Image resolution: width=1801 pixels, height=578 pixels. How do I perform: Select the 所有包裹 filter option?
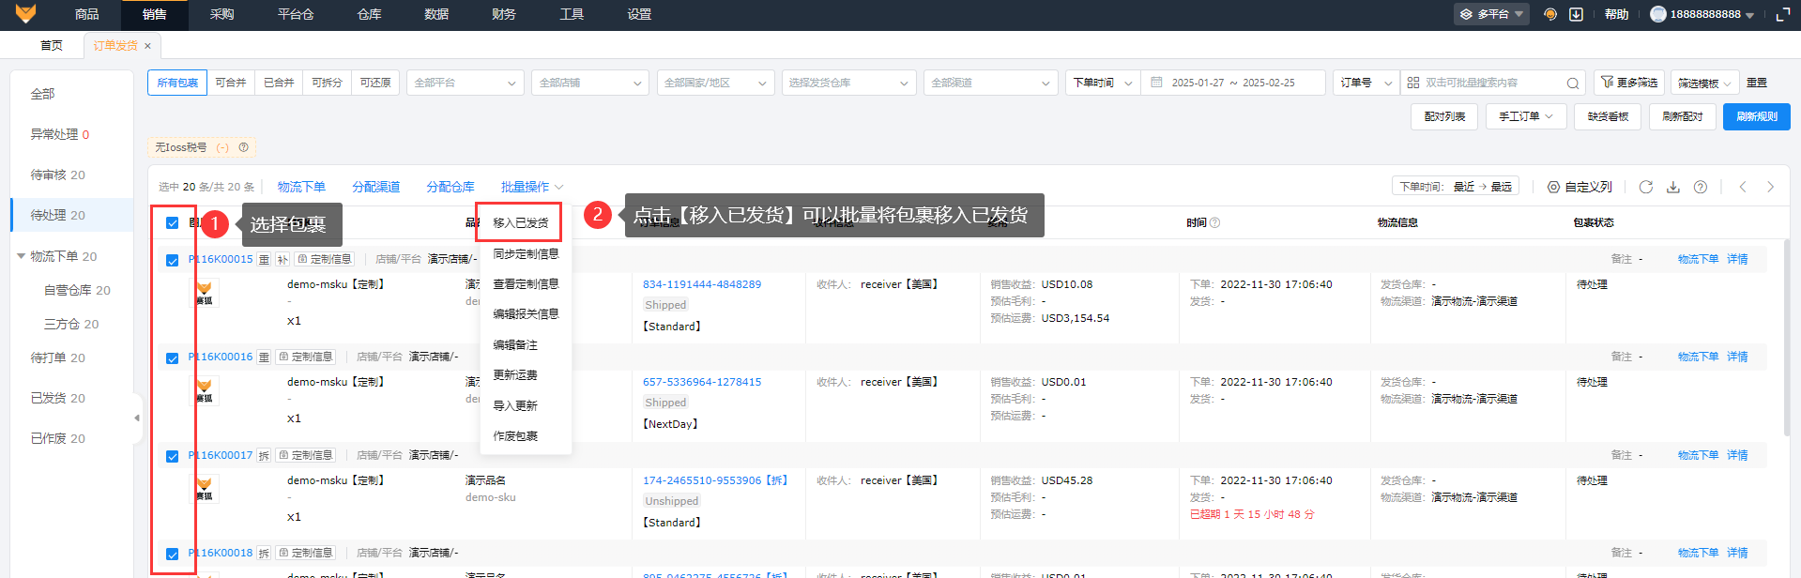point(177,83)
